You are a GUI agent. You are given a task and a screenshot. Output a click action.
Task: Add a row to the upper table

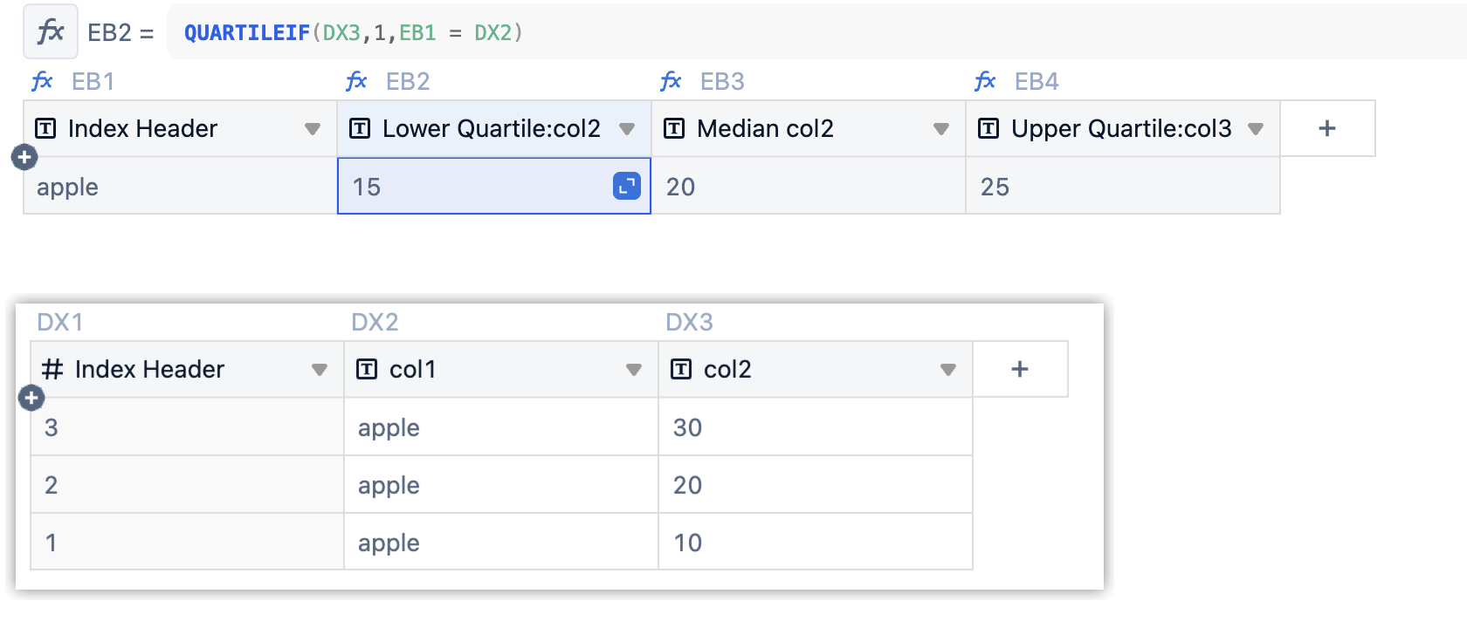coord(24,157)
